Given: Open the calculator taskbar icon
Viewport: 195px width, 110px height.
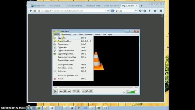Looking at the screenshot, I should (52, 108).
